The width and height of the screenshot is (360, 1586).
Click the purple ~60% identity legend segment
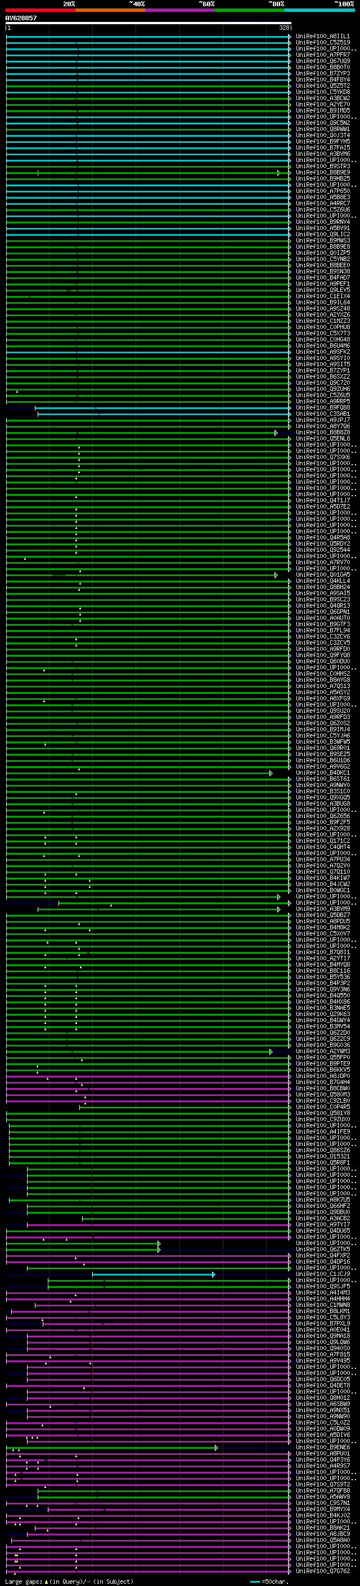(179, 10)
